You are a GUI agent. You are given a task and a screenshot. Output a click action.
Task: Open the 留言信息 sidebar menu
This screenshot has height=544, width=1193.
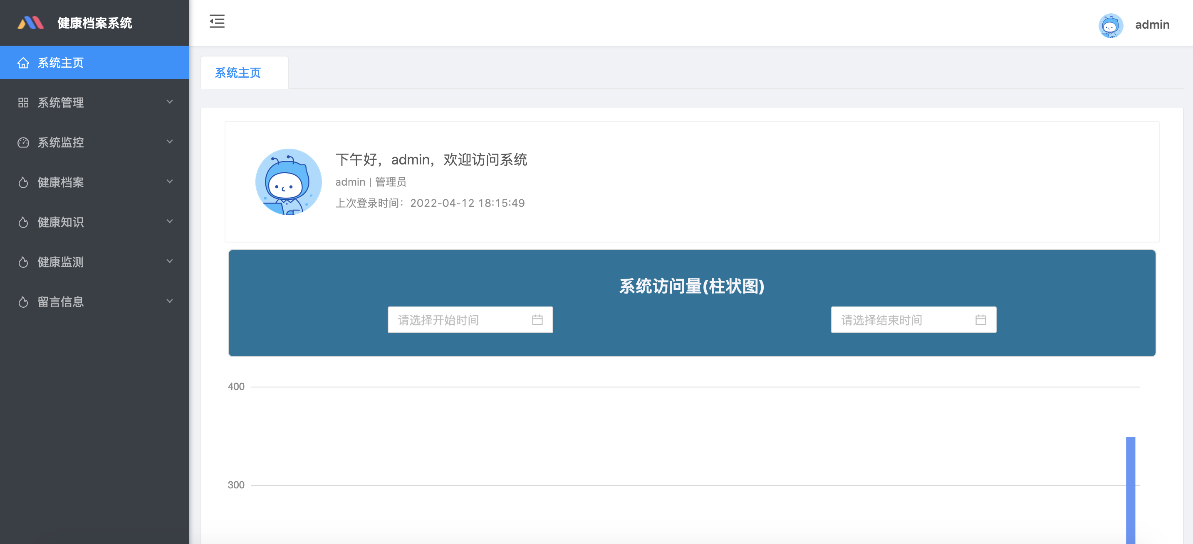(x=94, y=301)
